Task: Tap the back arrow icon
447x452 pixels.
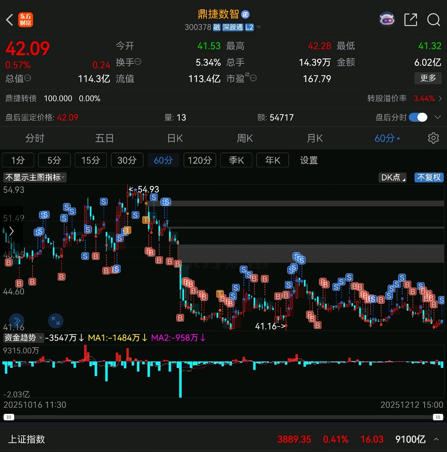Action: (9, 20)
